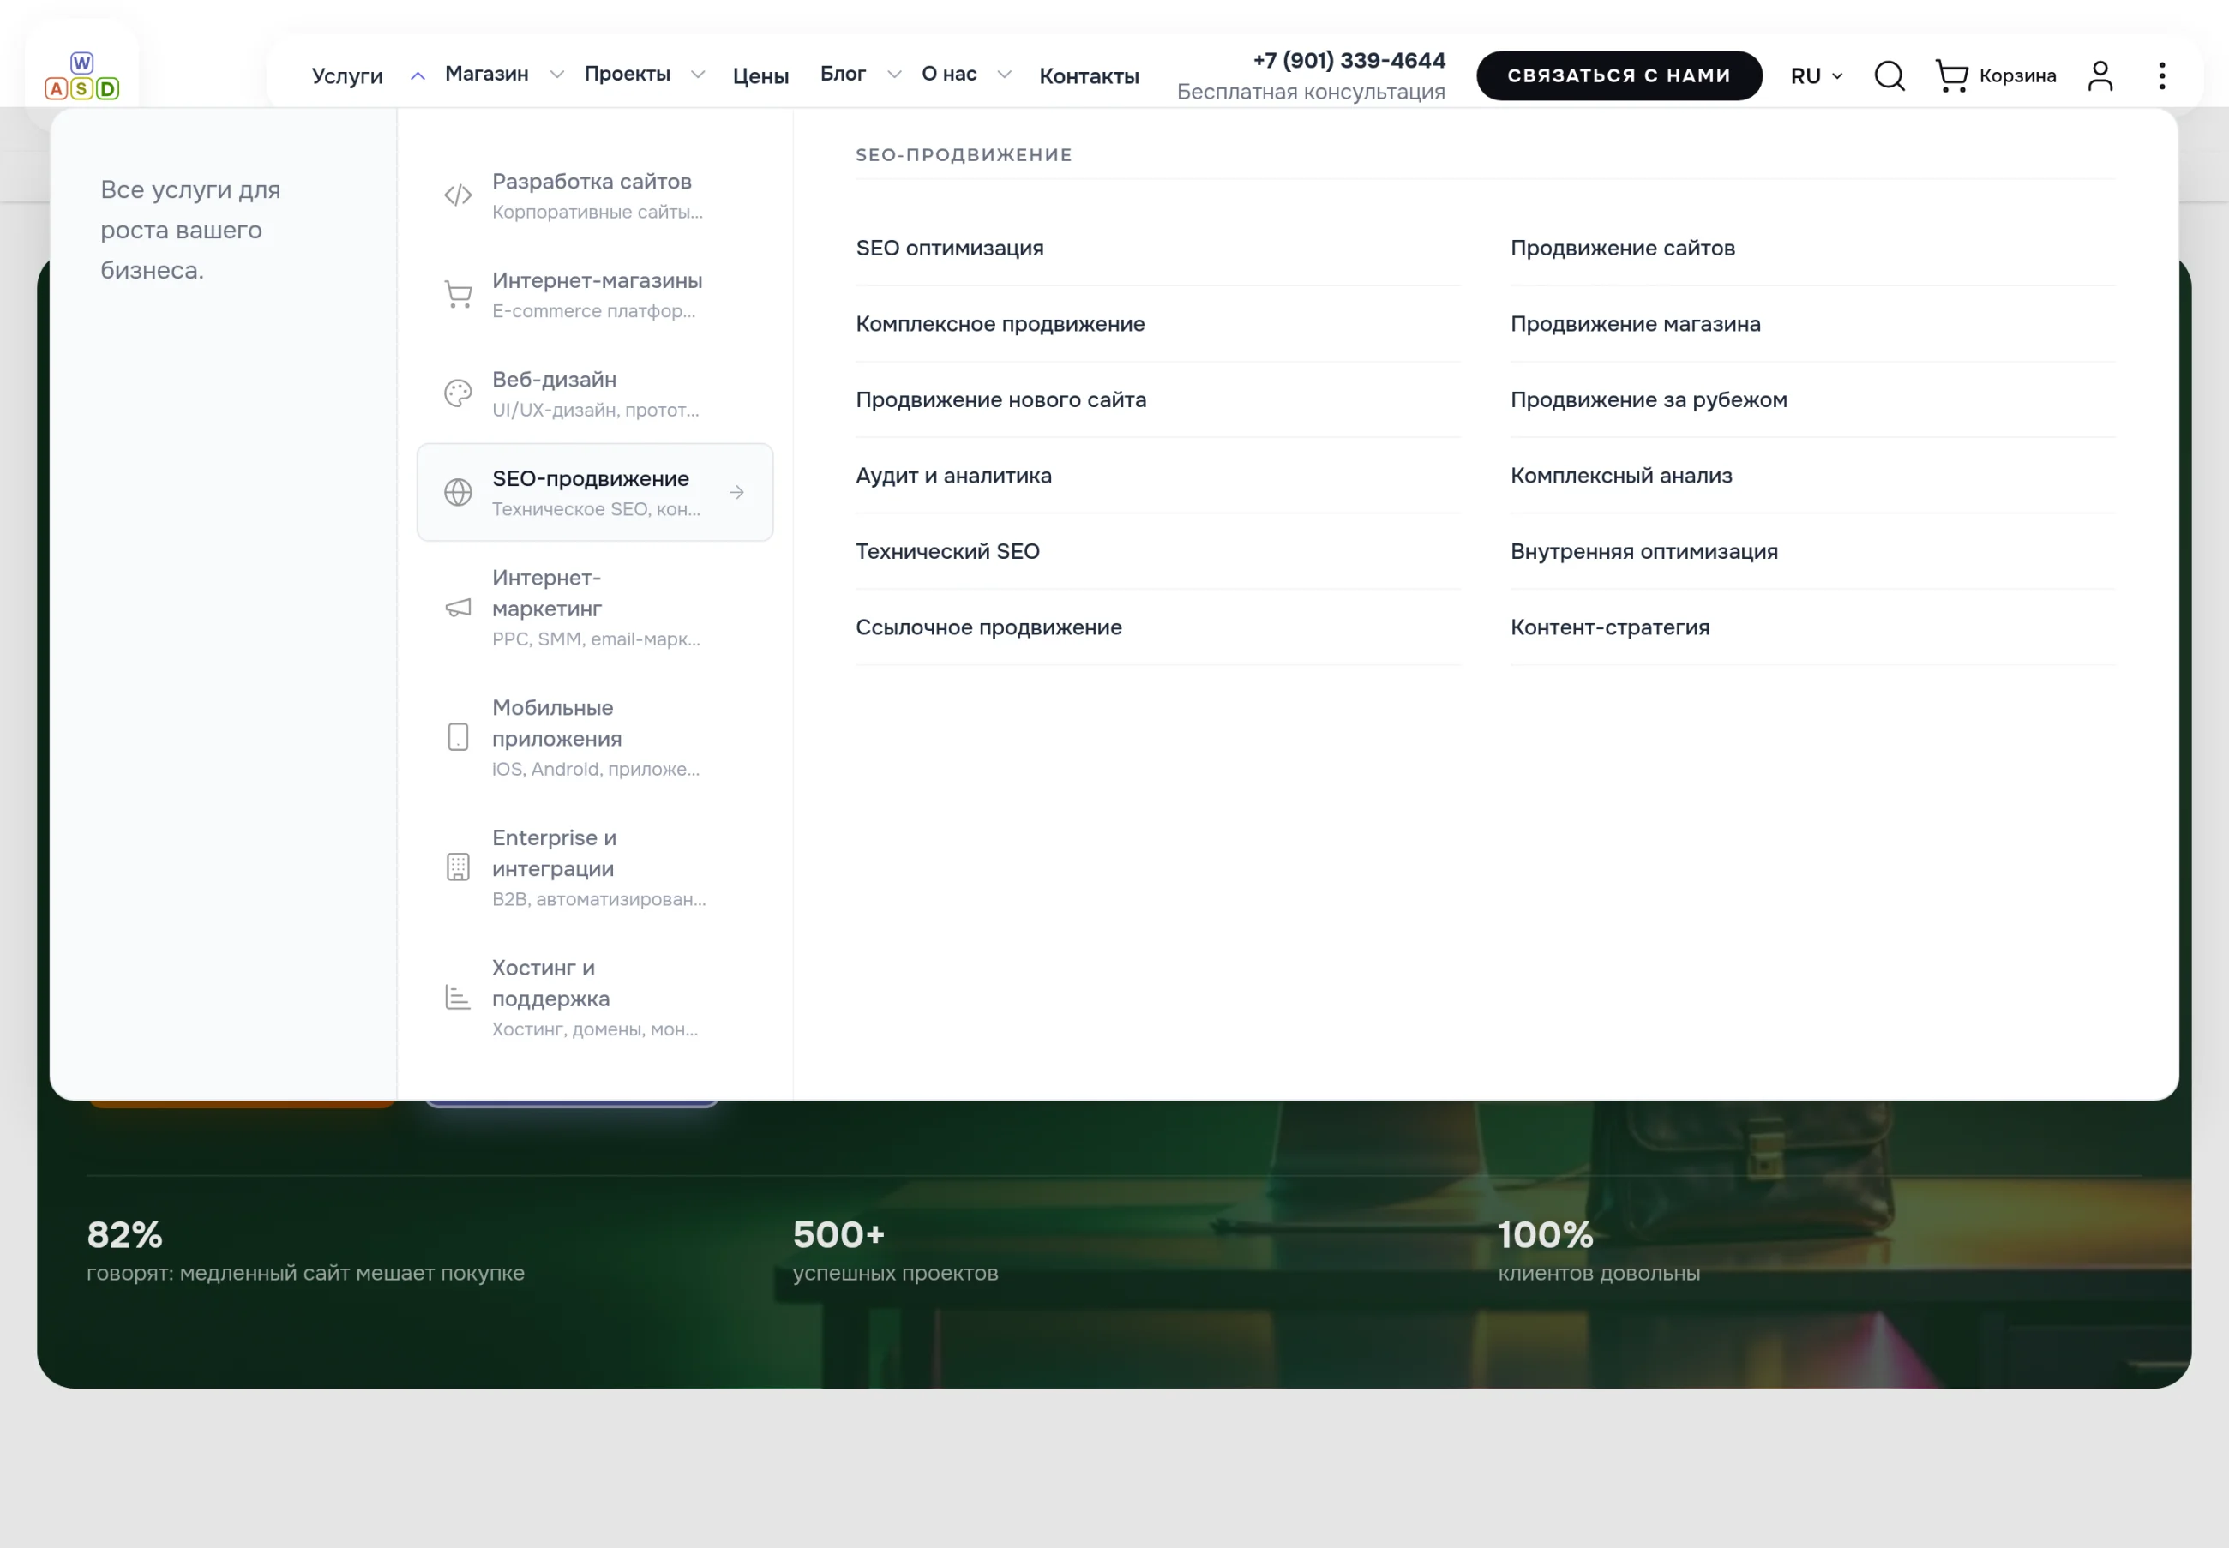The width and height of the screenshot is (2229, 1548).
Task: Open the shopping cart Корзина icon
Action: (x=1951, y=75)
